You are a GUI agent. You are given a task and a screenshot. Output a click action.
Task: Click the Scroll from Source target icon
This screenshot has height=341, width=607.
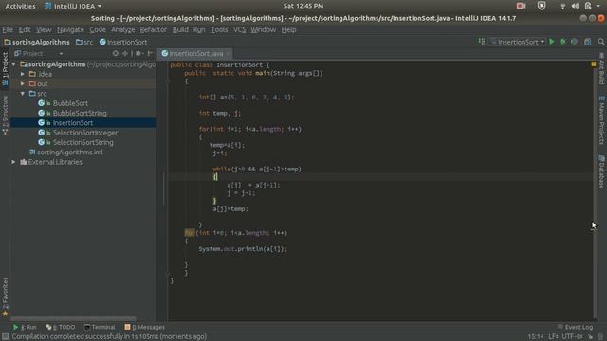tap(116, 53)
